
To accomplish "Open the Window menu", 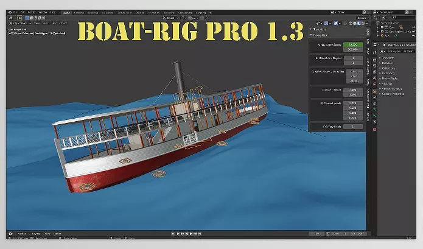I will click(43, 12).
